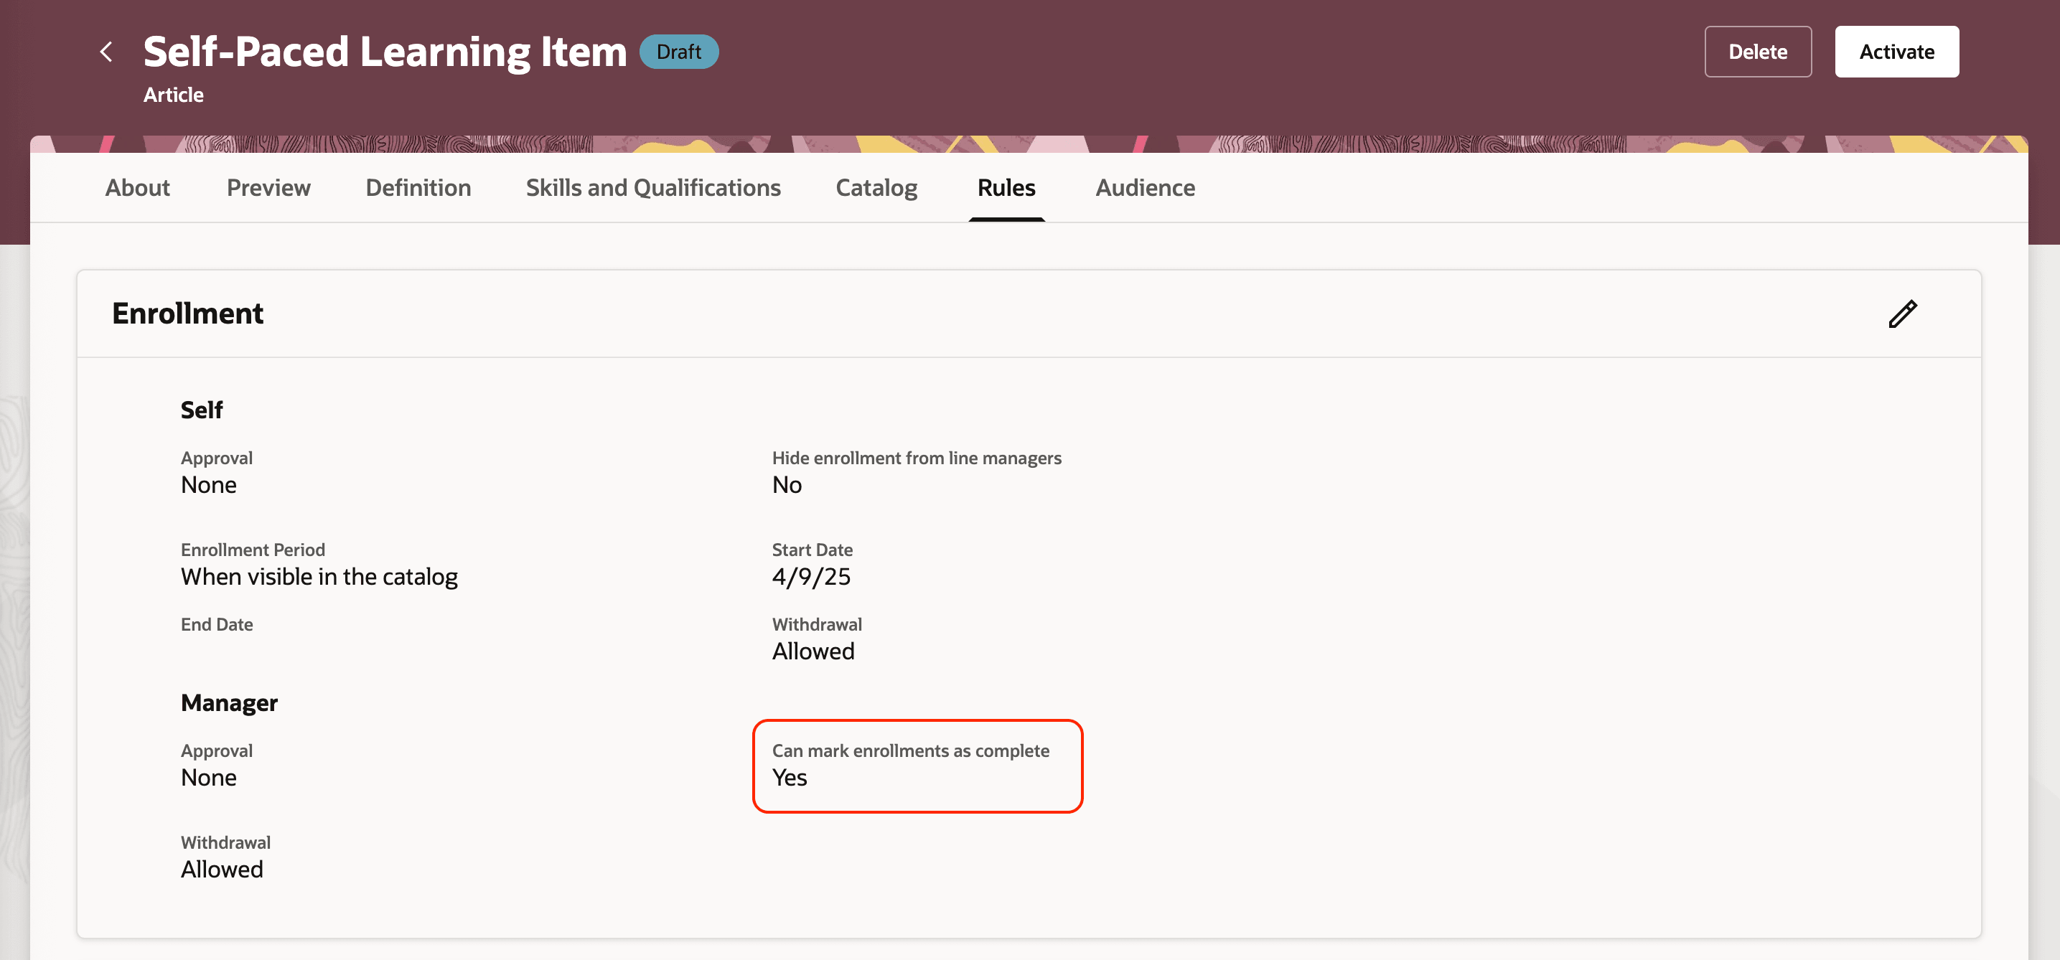Viewport: 2060px width, 960px height.
Task: Click the Enrollment Period value text
Action: pos(319,576)
